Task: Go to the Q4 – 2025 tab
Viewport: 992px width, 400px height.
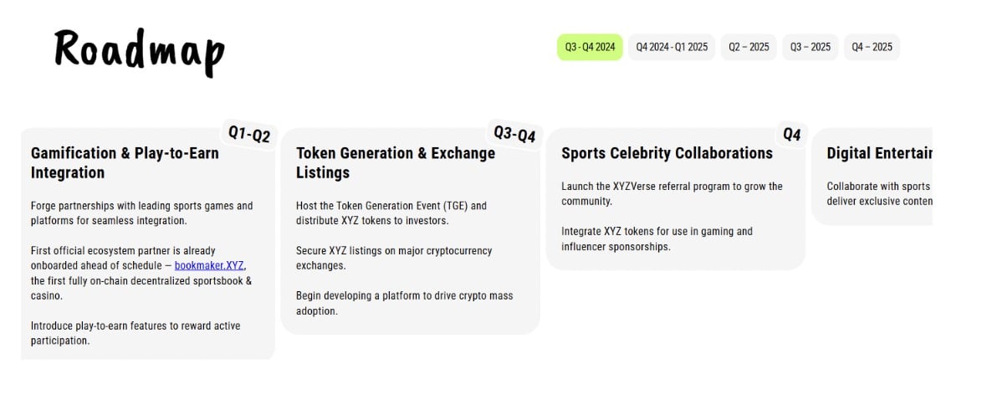Action: pos(872,47)
